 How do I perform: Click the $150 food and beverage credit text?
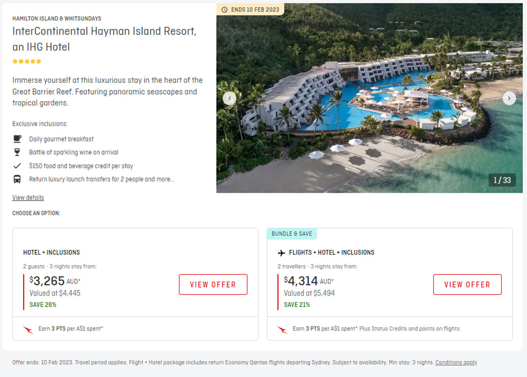(81, 166)
